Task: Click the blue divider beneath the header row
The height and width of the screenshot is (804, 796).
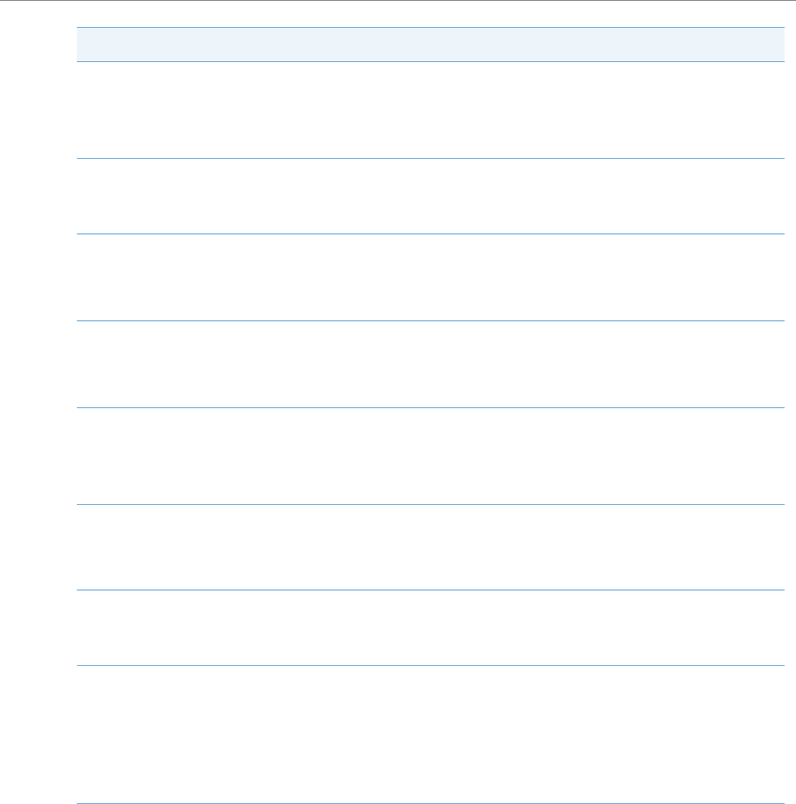Action: 431,61
